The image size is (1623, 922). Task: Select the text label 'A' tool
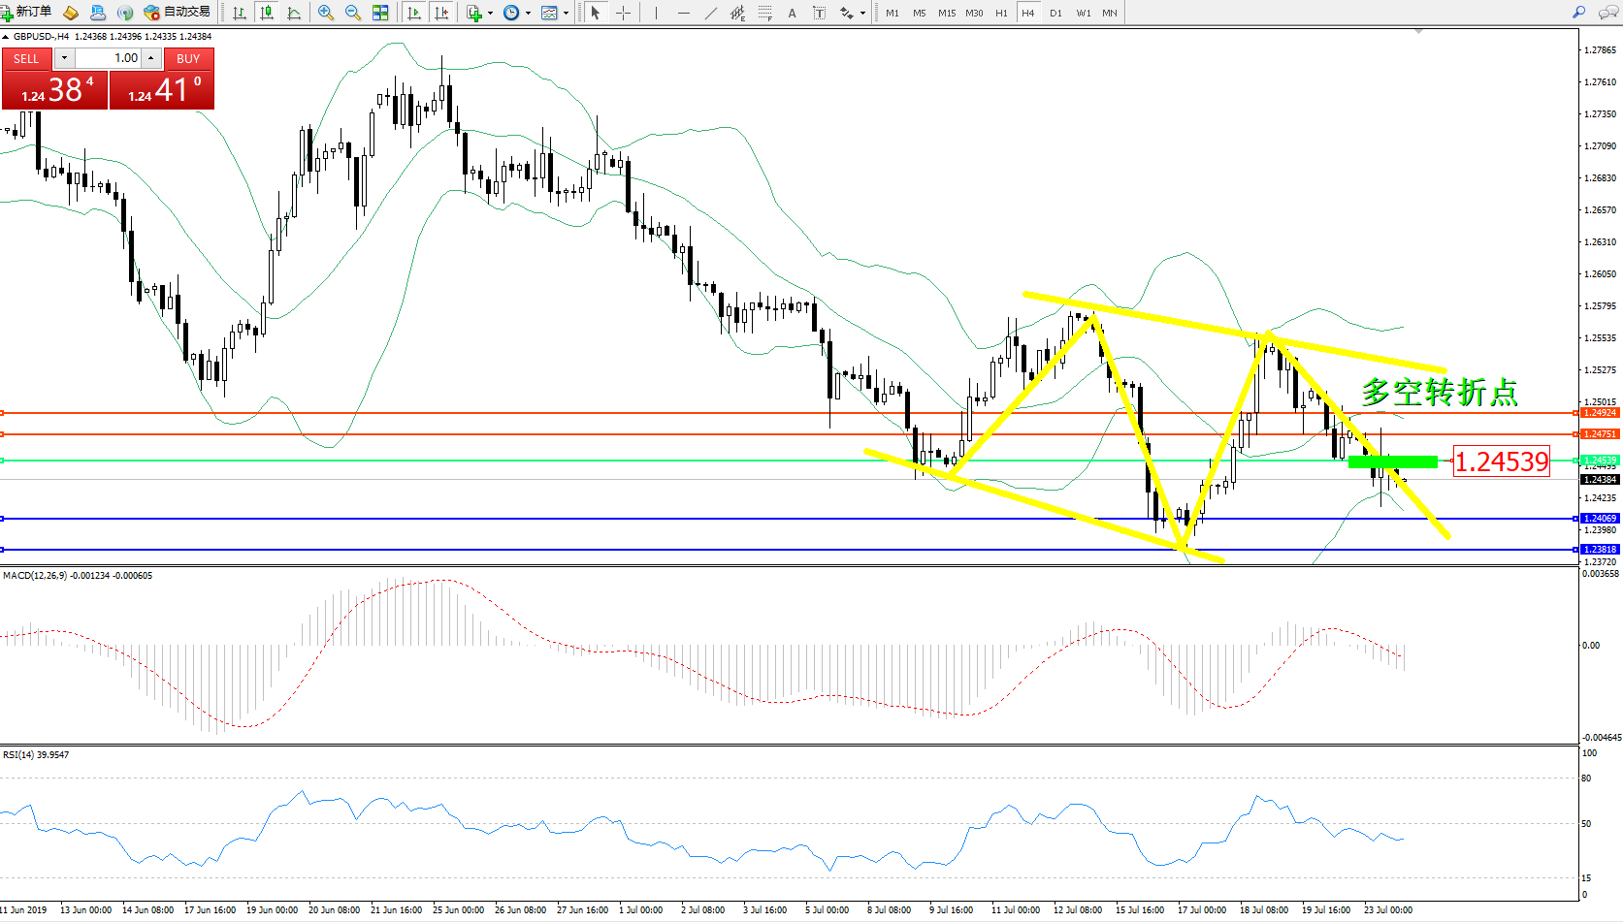(792, 13)
